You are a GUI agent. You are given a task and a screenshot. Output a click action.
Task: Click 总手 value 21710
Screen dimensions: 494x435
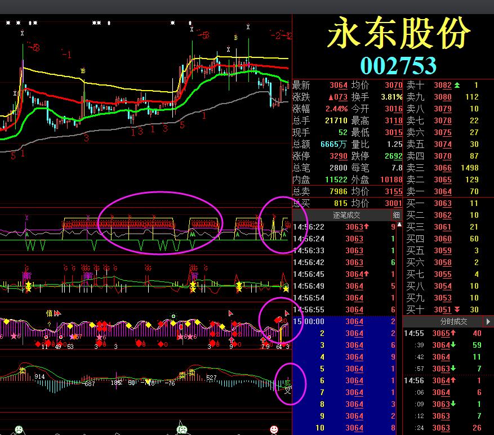pos(336,120)
